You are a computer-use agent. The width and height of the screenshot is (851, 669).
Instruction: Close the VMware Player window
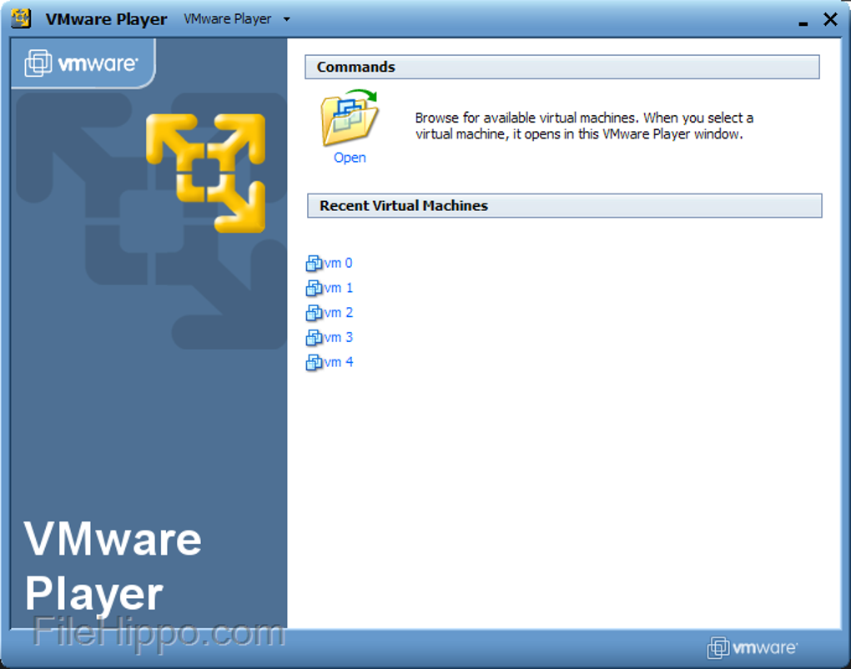tap(830, 19)
